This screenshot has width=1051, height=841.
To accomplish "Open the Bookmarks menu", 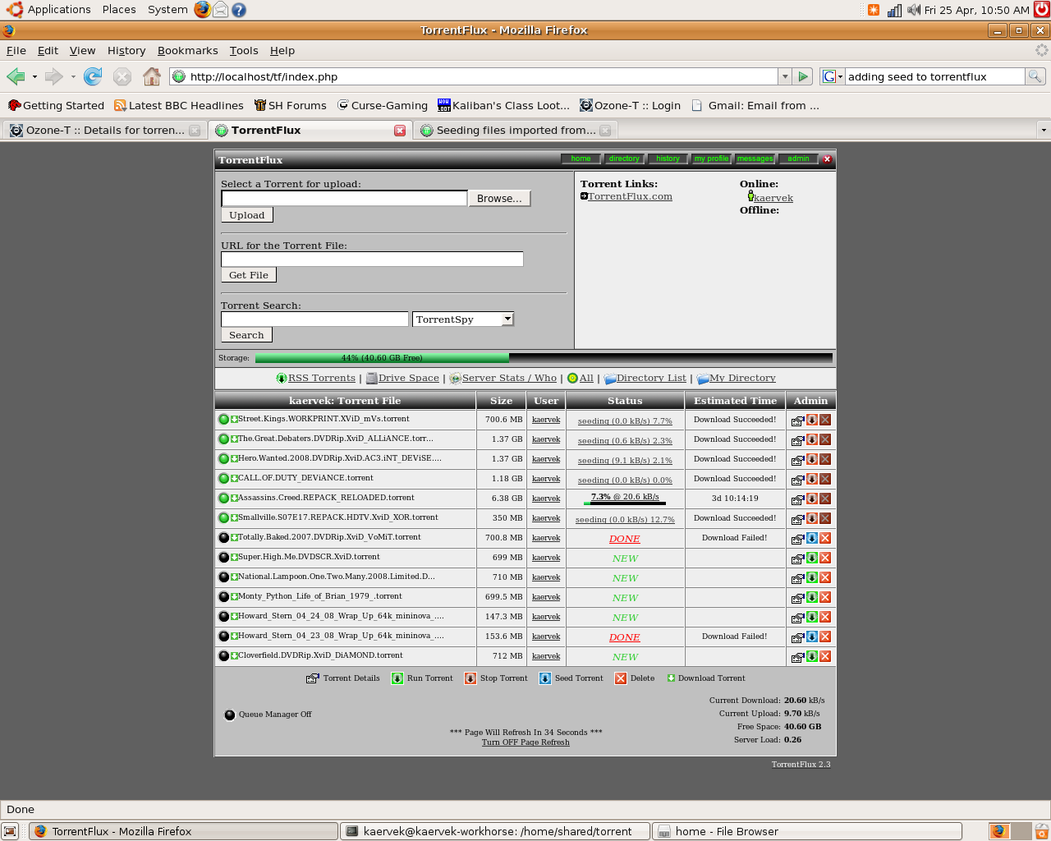I will (188, 50).
